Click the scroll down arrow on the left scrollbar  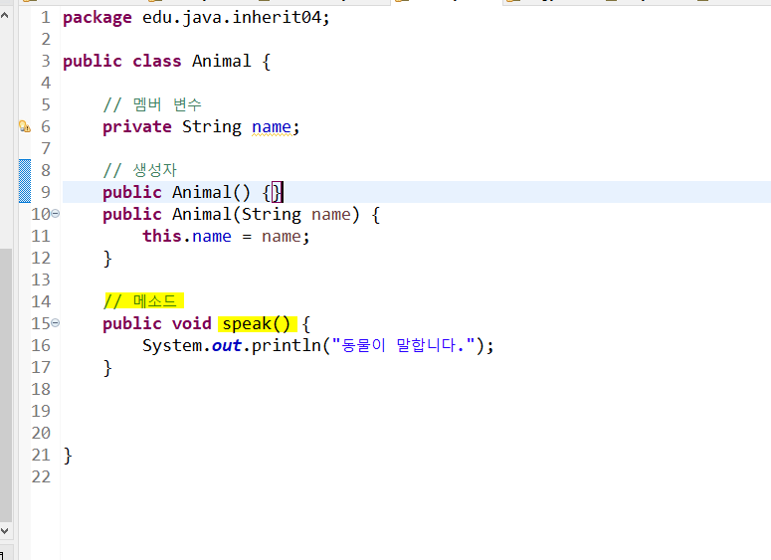click(x=5, y=531)
